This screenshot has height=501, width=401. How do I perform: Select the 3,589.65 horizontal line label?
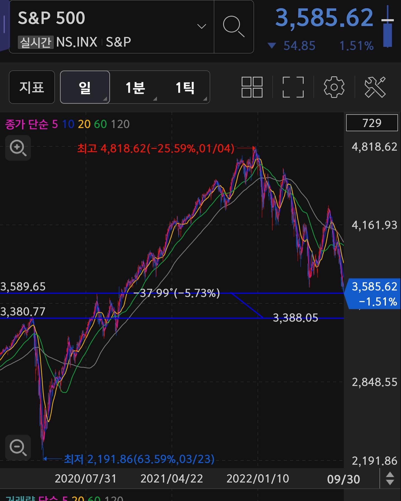pos(23,286)
